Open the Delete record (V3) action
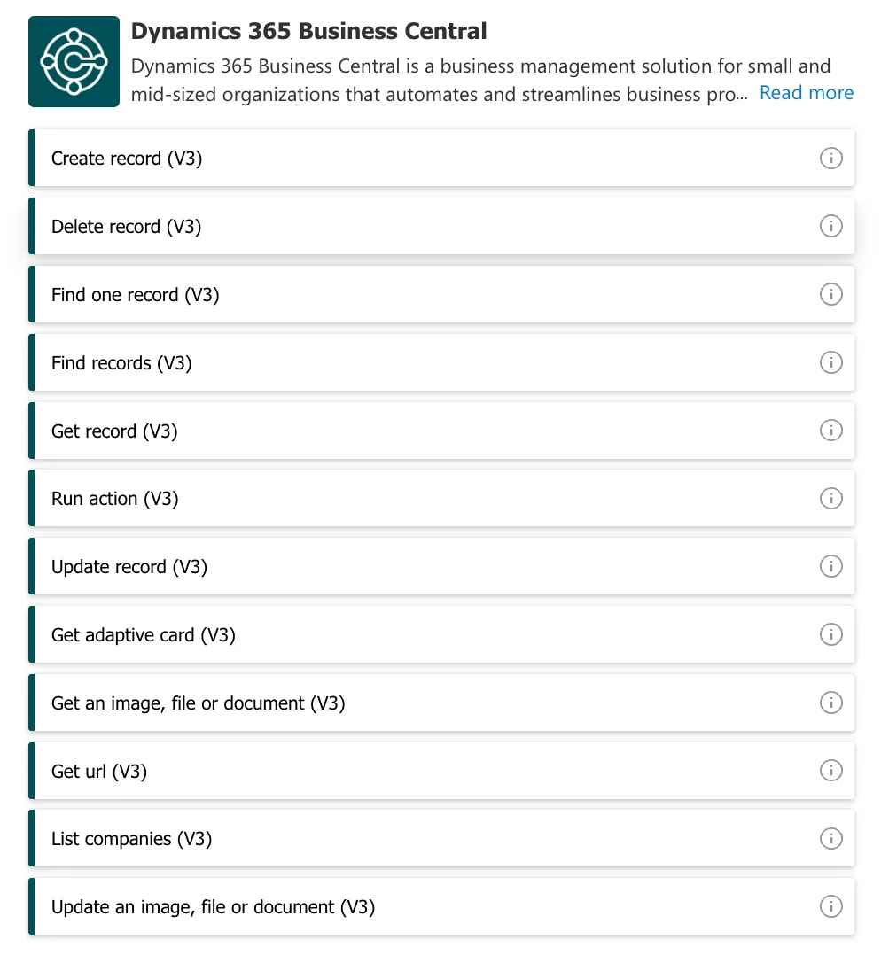The image size is (881, 955). pyautogui.click(x=355, y=226)
